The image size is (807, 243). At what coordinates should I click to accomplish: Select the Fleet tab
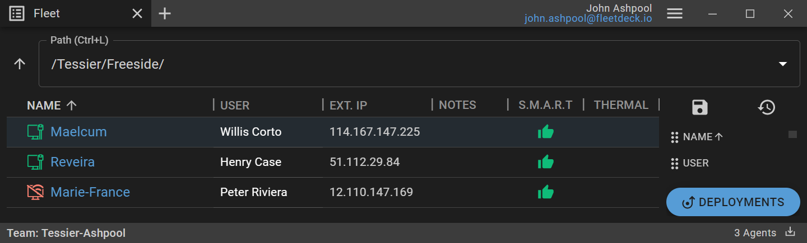point(47,13)
